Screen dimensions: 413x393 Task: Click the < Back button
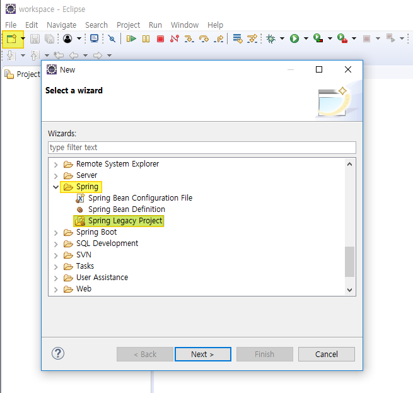145,355
